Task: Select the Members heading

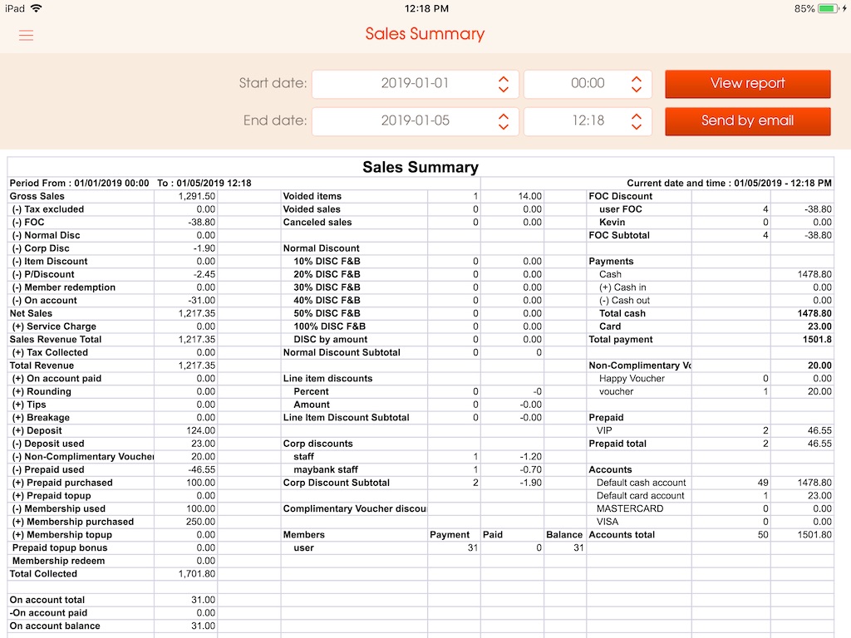Action: click(x=303, y=535)
